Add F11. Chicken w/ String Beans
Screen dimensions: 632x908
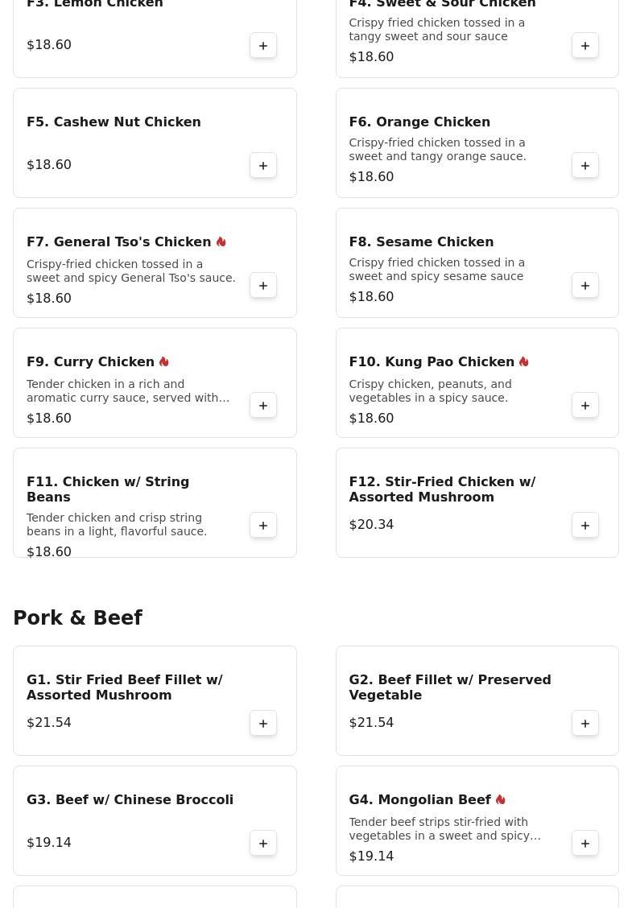(x=263, y=525)
